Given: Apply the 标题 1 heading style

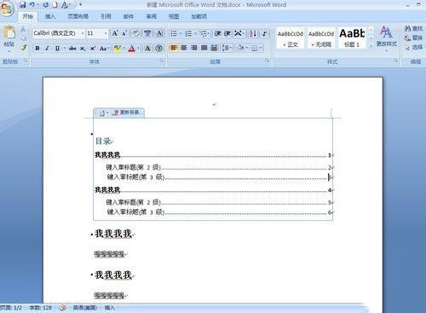Looking at the screenshot, I should (x=352, y=38).
